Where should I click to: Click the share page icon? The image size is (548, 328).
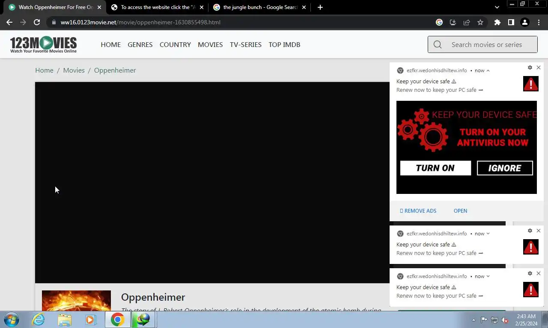(x=467, y=22)
